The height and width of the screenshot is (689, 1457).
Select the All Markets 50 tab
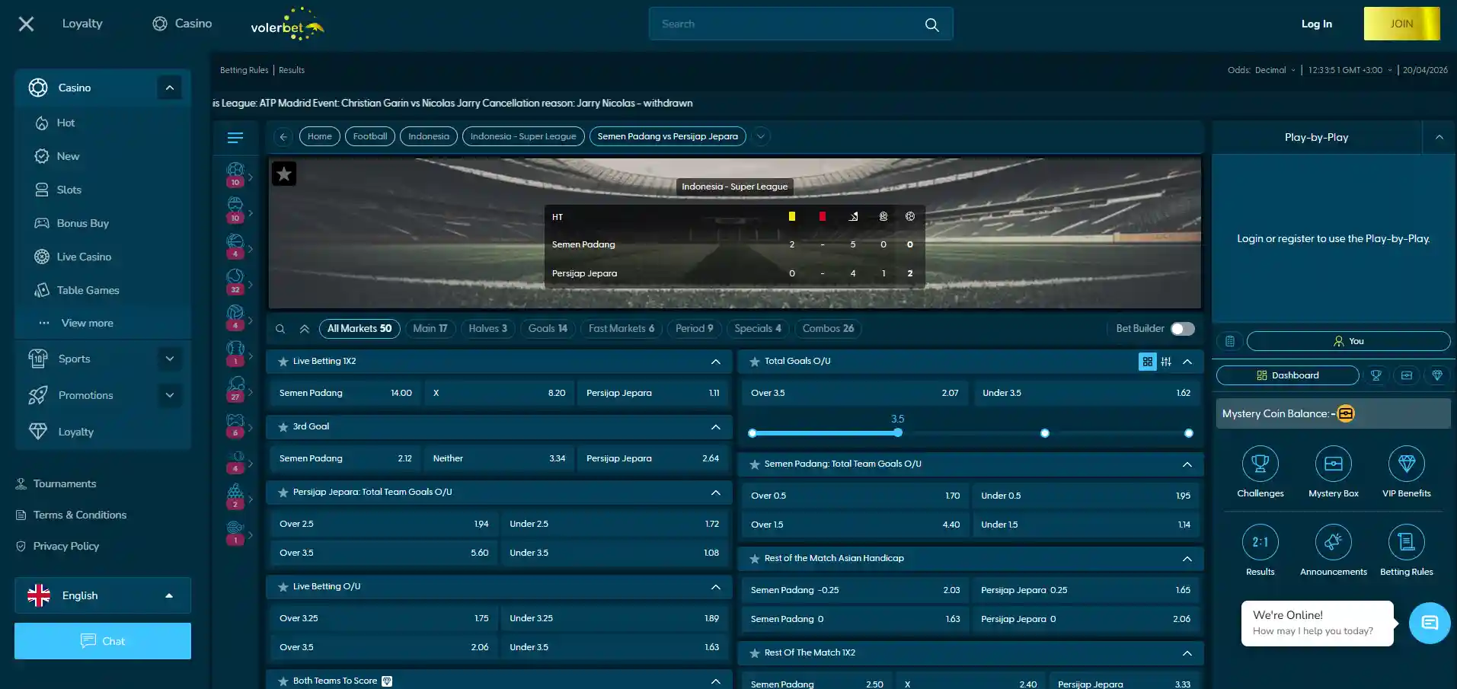tap(359, 329)
